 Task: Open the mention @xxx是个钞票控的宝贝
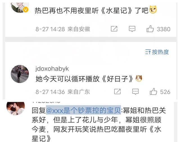click(x=83, y=111)
